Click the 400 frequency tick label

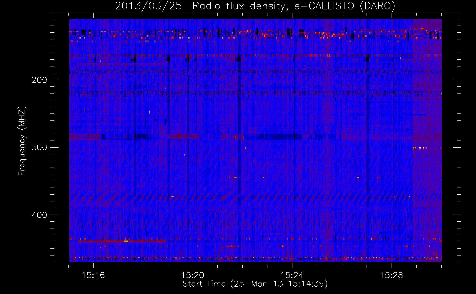[39, 215]
